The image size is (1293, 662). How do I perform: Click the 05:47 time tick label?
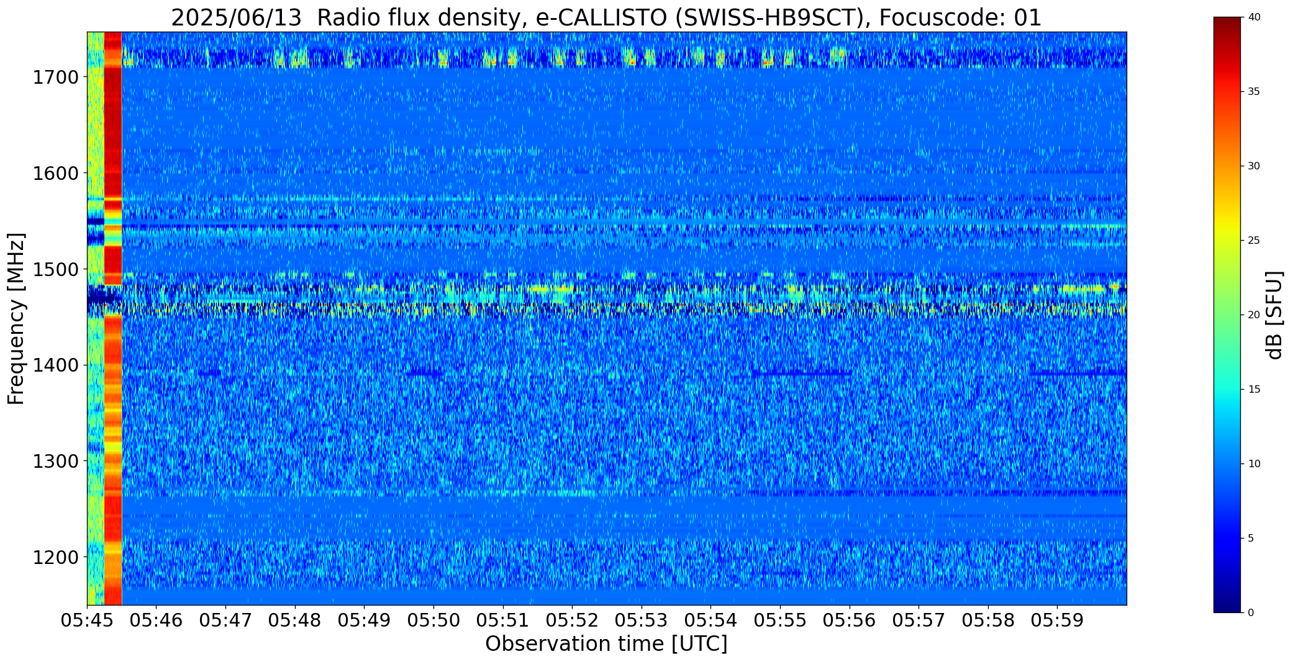[x=225, y=620]
